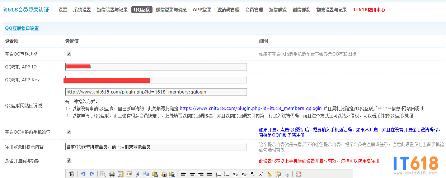Image resolution: width=446 pixels, height=178 pixels.
Task: Open the 短信群发 tab
Action: [x=278, y=10]
